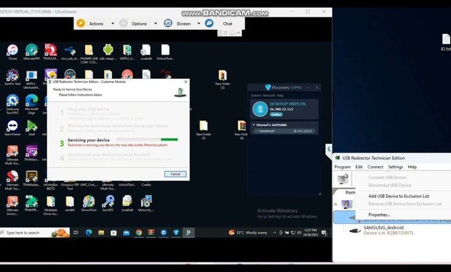Cancel the USB Redirector Customer Module servicing
Screen dimensions: 451x272
coord(175,174)
